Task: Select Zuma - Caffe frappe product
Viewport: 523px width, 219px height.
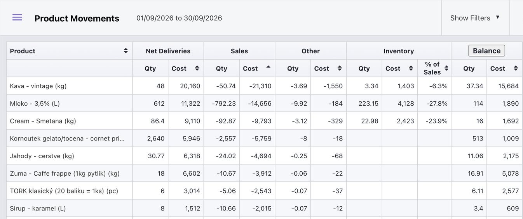Action: point(65,173)
